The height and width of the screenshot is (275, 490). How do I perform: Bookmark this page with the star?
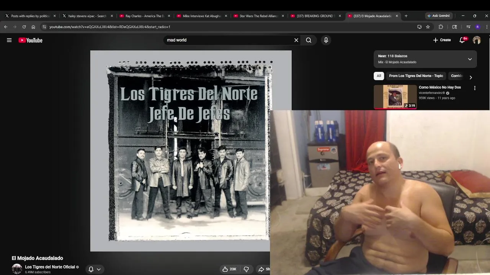pos(428,27)
